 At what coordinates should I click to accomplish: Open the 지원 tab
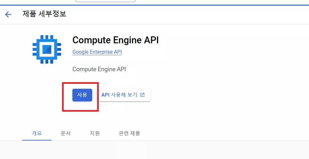[x=95, y=133]
